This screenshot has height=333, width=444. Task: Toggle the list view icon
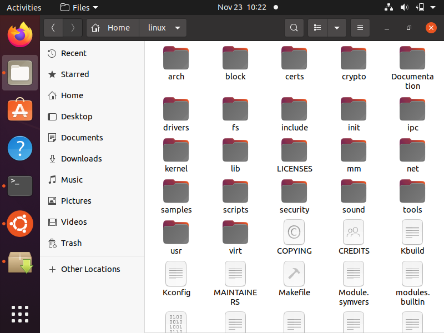point(317,28)
